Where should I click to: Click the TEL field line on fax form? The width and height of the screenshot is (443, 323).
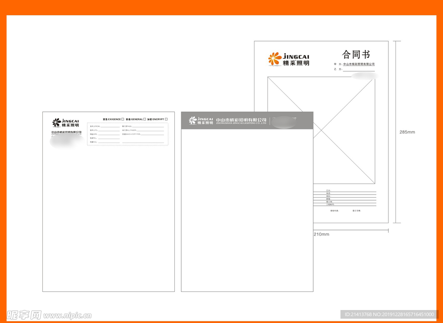[109, 139]
